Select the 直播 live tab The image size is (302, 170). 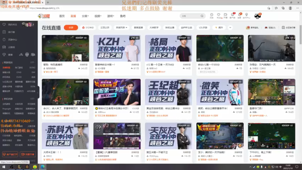(x=73, y=16)
